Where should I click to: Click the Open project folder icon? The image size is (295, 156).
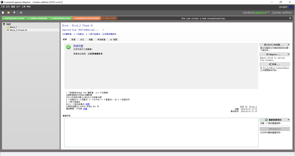click(8, 13)
